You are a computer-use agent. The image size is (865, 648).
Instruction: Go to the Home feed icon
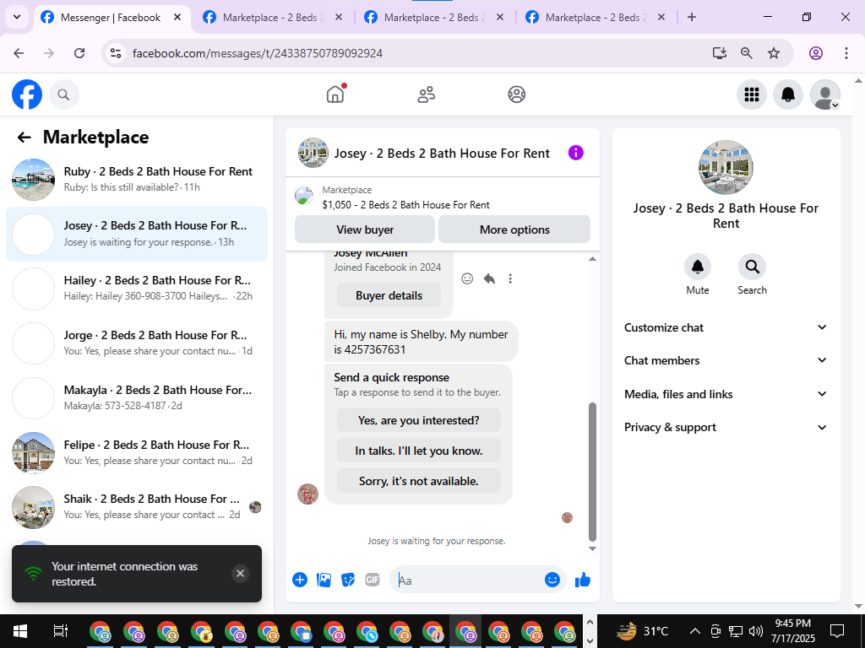coord(335,94)
